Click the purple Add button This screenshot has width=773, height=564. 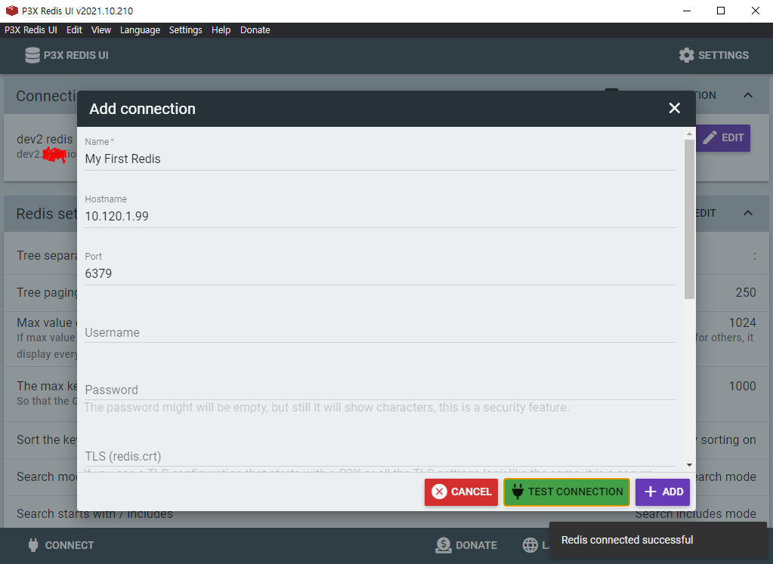pyautogui.click(x=663, y=492)
